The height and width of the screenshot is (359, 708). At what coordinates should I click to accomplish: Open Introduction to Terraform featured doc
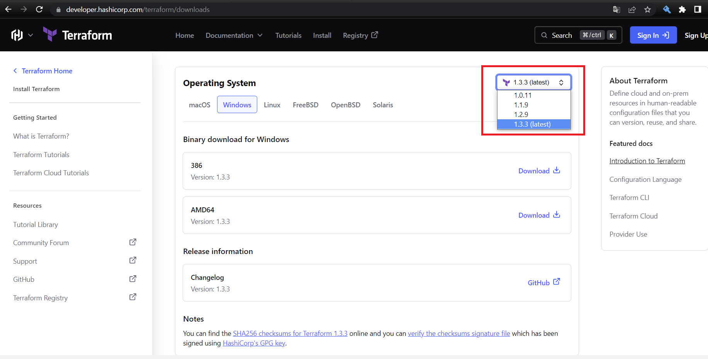[647, 161]
